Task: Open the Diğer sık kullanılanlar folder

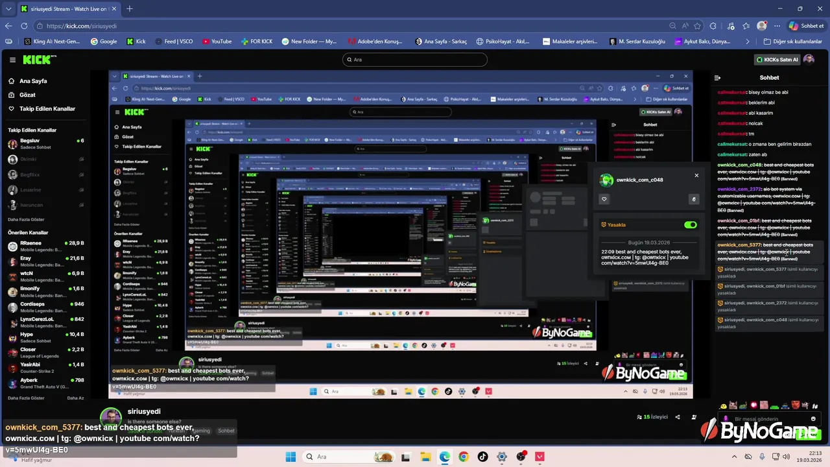Action: [792, 42]
